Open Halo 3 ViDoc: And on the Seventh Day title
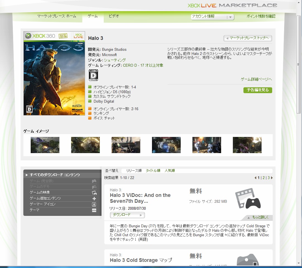Viewport: 302px width, 268px height. [140, 198]
